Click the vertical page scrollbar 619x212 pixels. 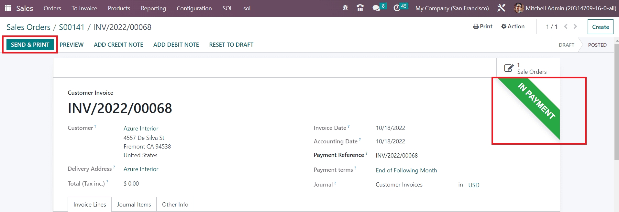point(616,102)
